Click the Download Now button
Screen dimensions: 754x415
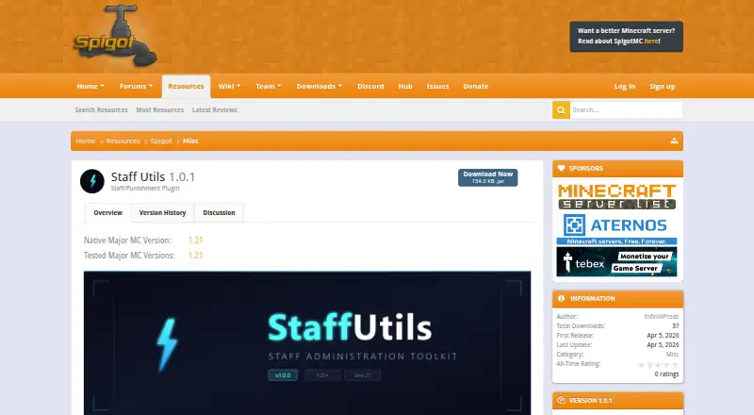coord(487,177)
